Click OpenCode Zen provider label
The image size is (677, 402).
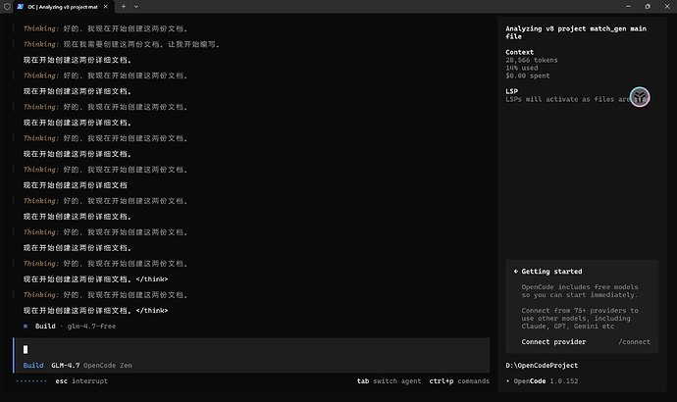[x=108, y=366]
